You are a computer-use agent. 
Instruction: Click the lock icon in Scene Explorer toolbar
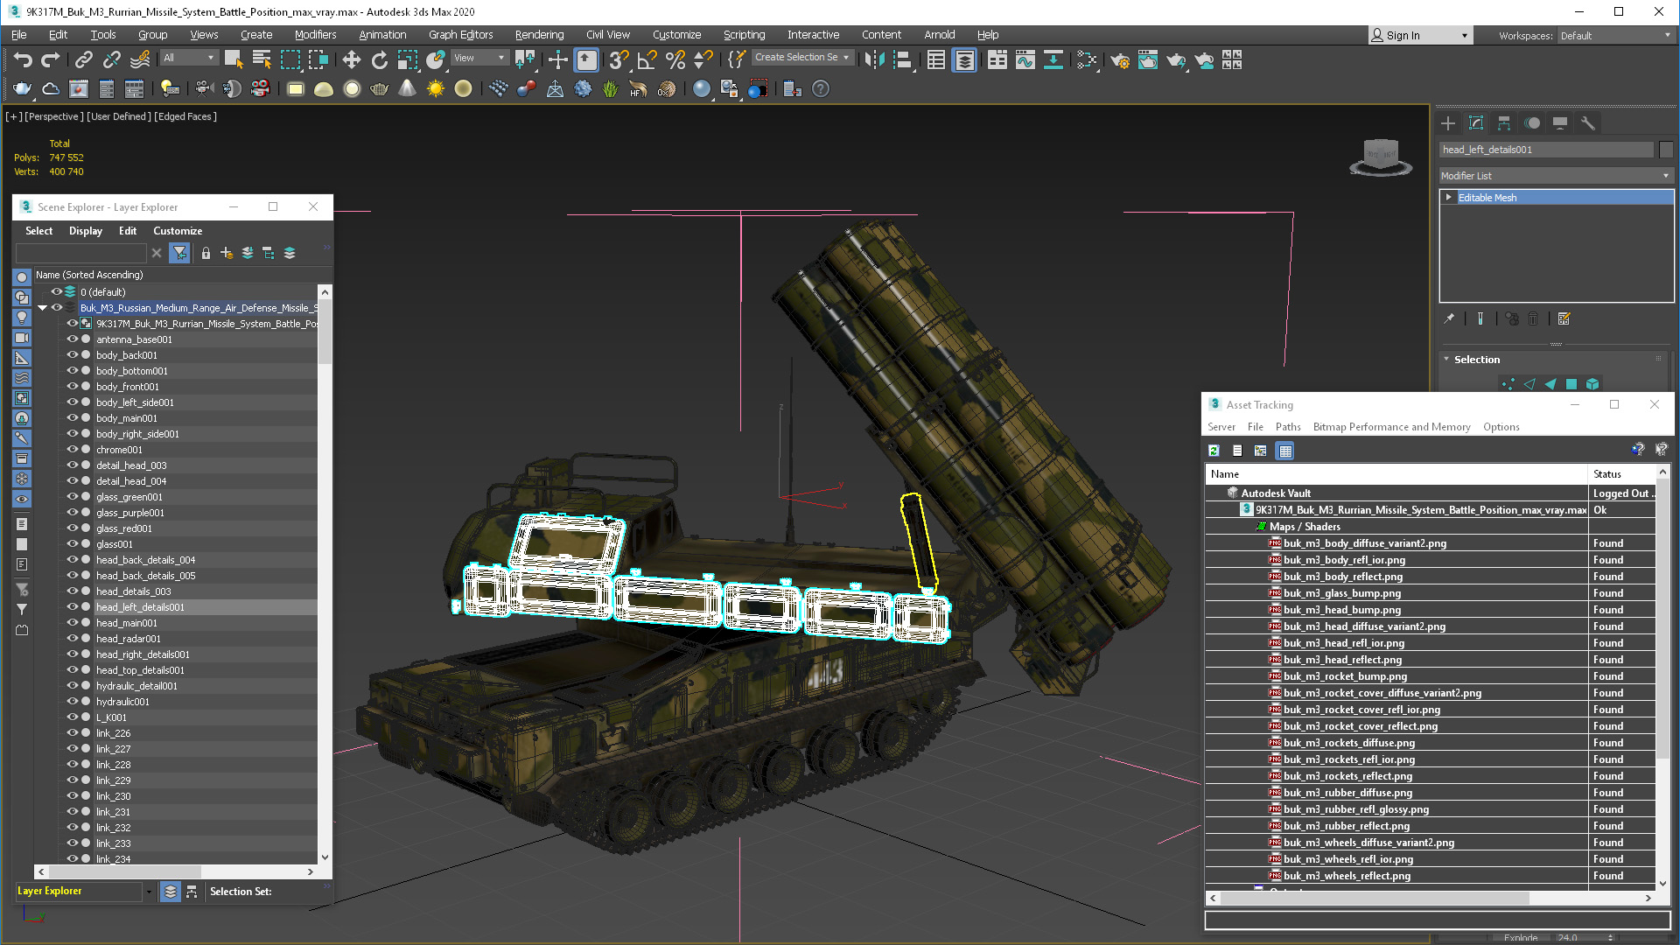coord(206,253)
